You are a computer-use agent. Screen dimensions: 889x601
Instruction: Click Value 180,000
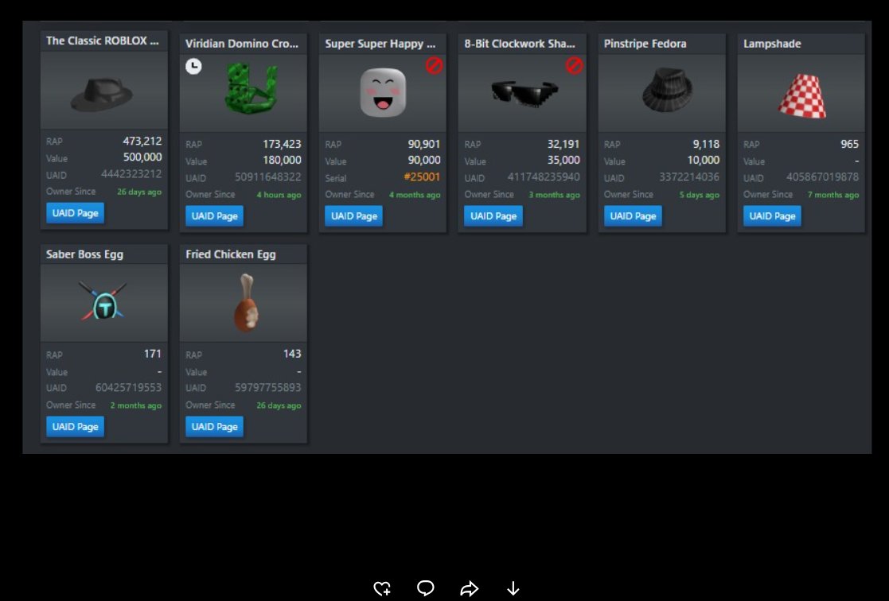point(282,160)
